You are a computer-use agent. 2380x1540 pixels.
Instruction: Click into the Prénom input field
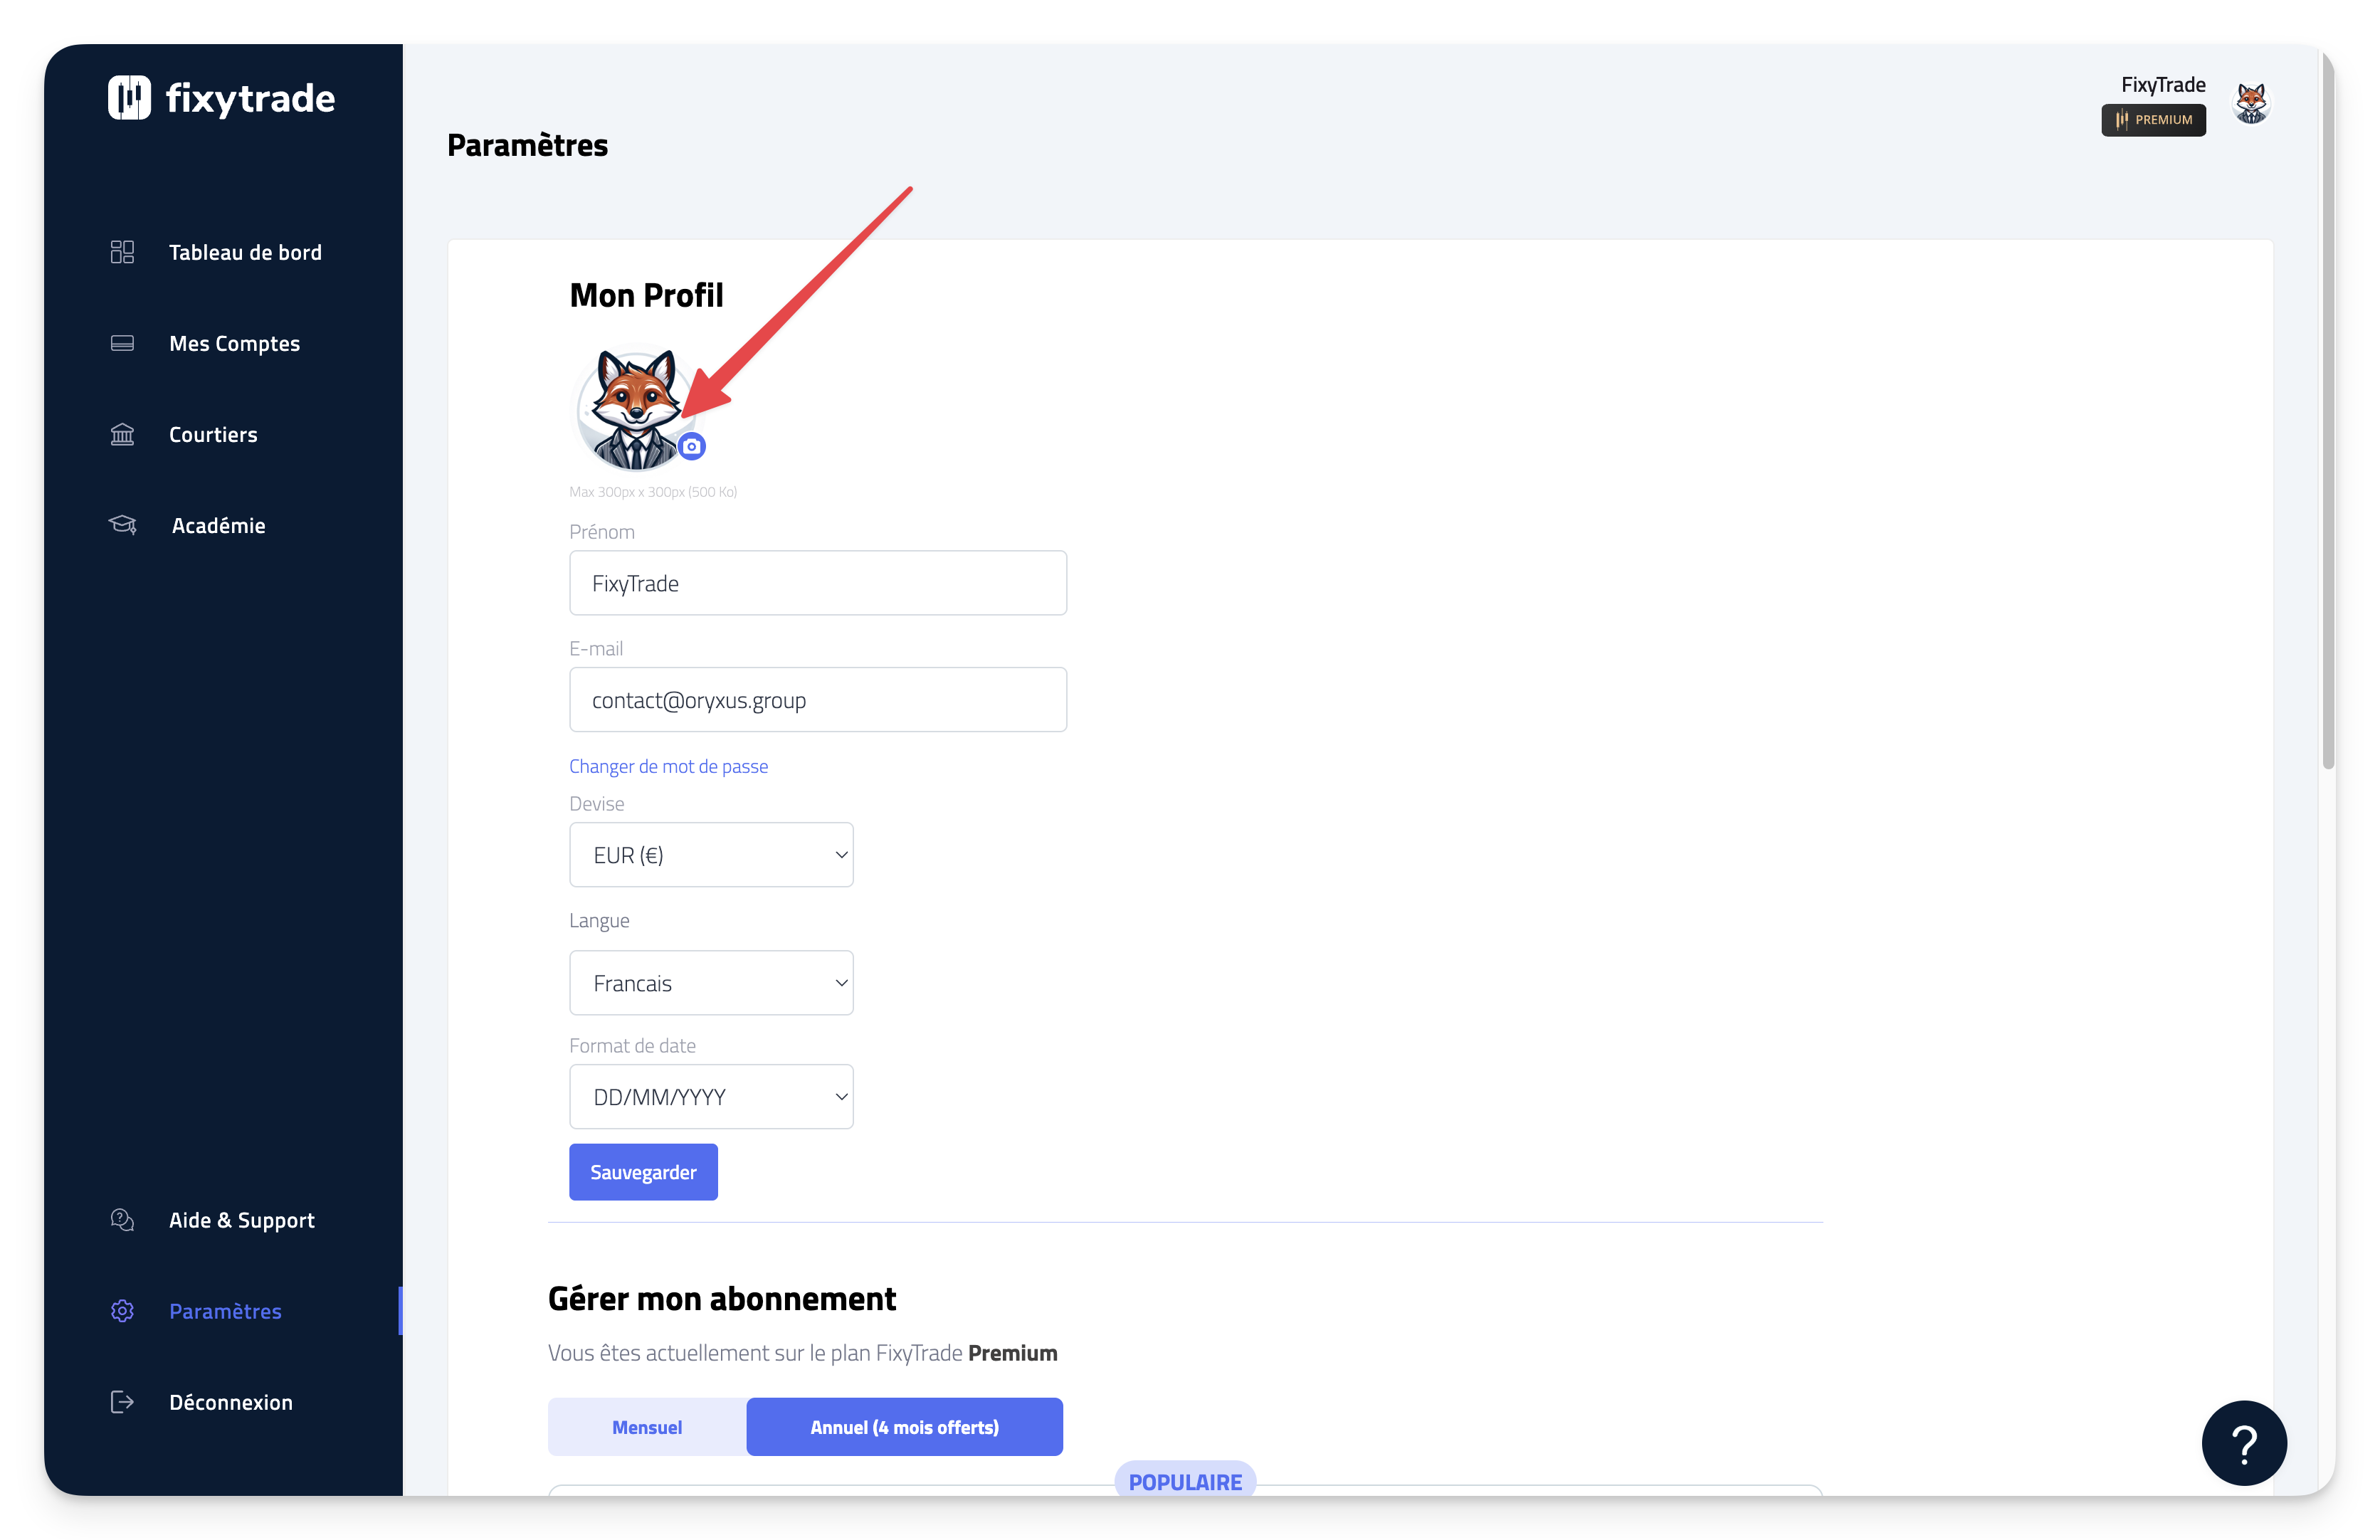(817, 583)
